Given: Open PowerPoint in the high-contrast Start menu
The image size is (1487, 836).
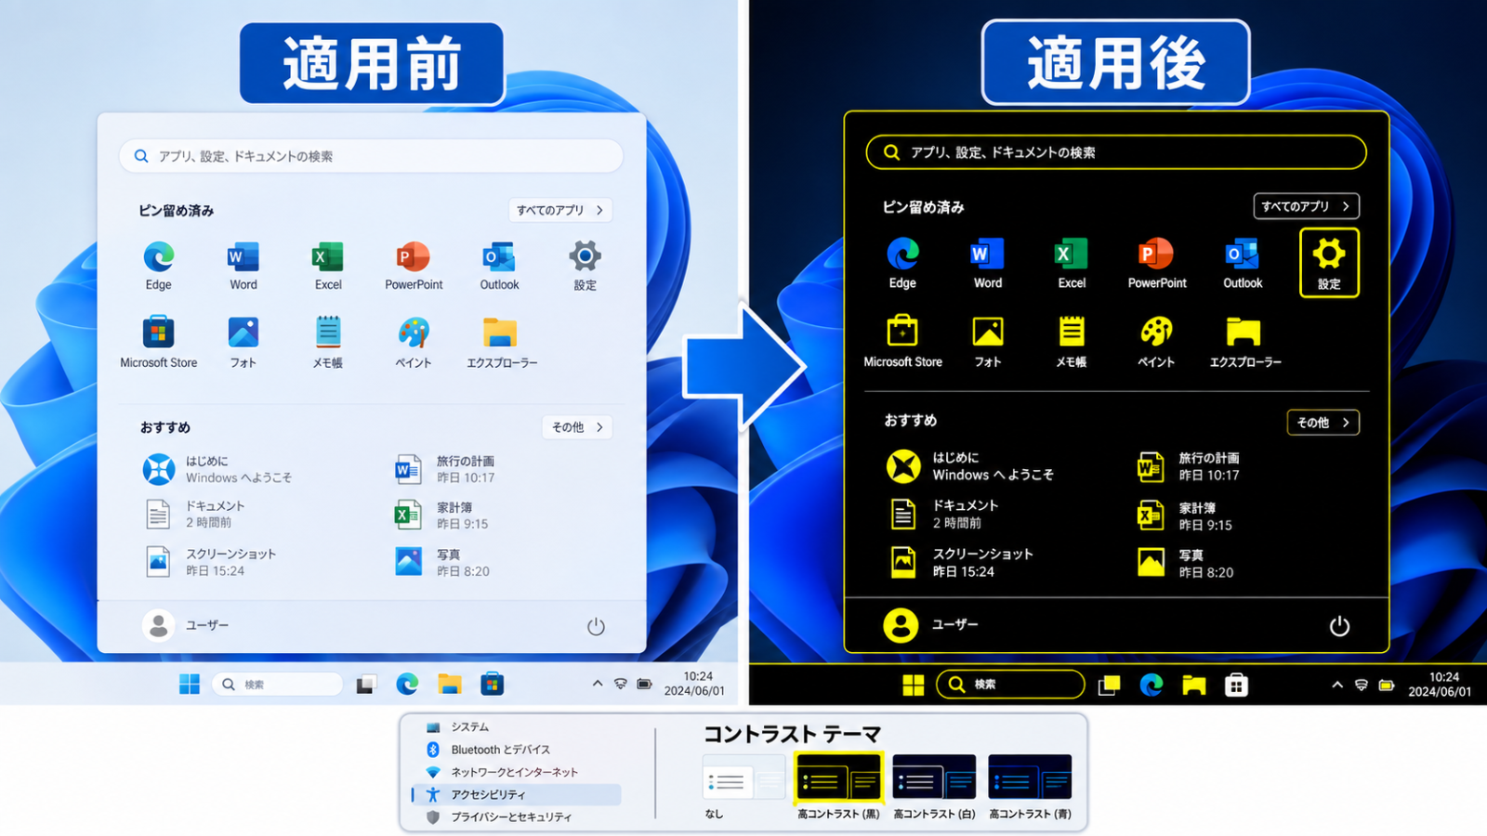Looking at the screenshot, I should click(1157, 263).
